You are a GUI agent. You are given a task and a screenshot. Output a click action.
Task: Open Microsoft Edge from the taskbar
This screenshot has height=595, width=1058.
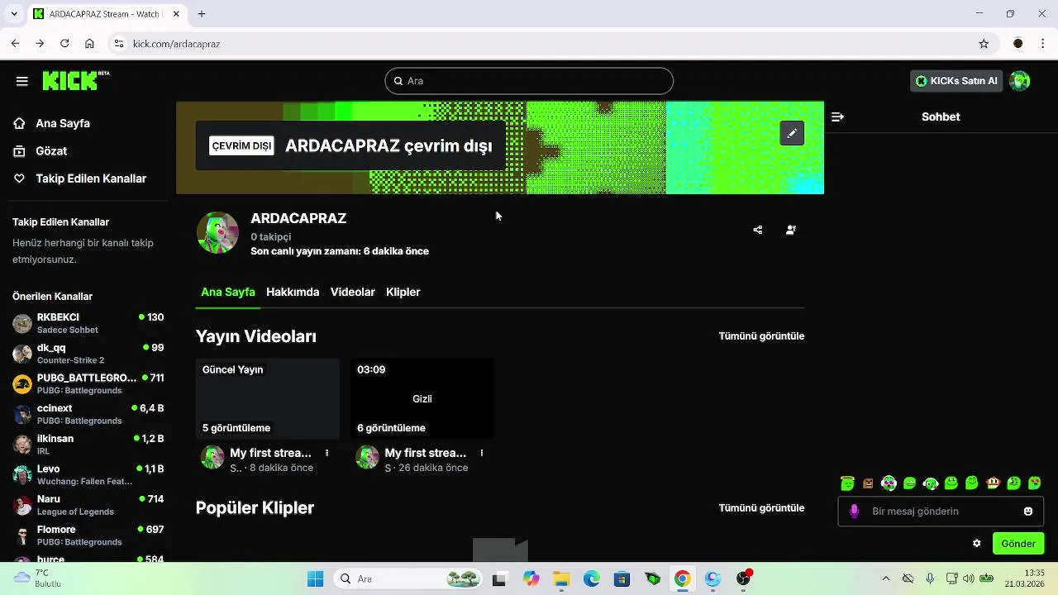[x=592, y=579]
